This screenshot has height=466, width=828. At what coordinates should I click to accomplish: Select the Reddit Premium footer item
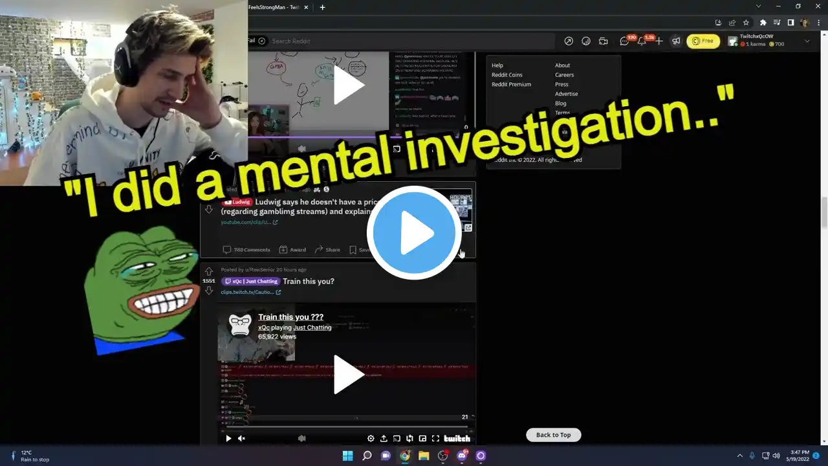click(511, 84)
